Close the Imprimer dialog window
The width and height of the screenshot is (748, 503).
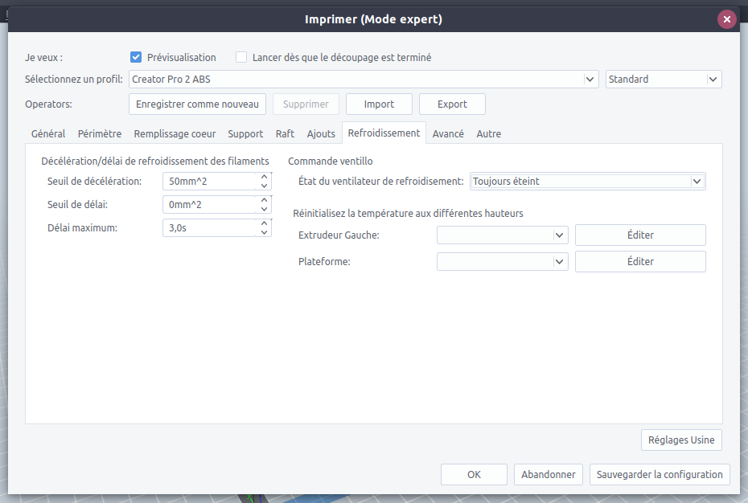(727, 19)
